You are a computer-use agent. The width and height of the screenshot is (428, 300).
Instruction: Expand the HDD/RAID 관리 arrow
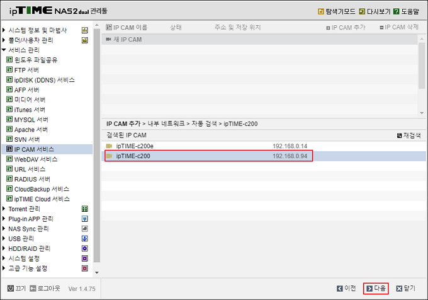4,248
